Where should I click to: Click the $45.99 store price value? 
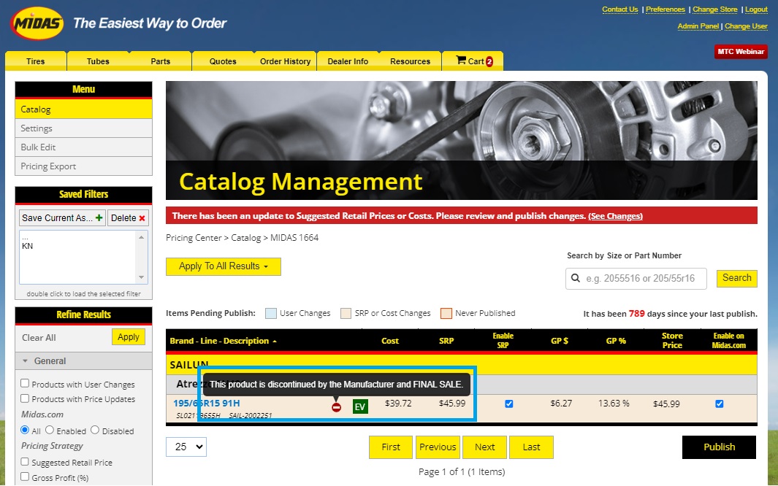pos(666,404)
